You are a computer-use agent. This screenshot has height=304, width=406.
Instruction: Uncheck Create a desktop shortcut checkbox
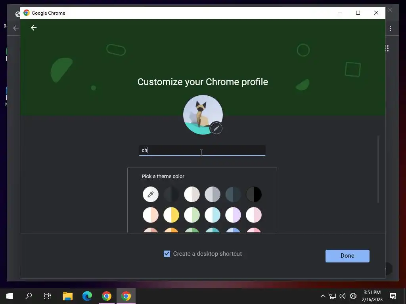pyautogui.click(x=167, y=254)
